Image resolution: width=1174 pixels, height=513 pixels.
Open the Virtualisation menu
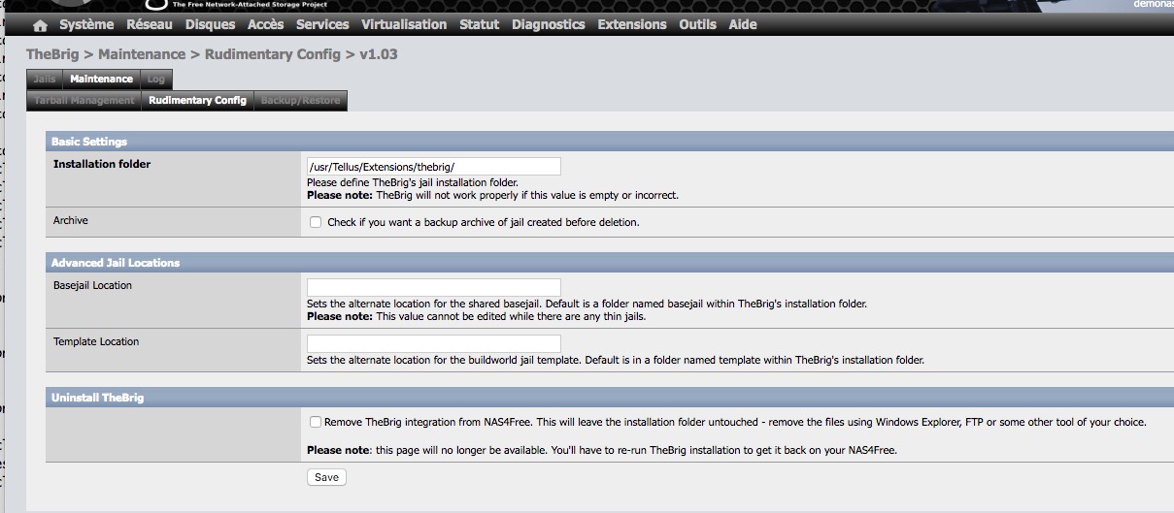tap(404, 24)
